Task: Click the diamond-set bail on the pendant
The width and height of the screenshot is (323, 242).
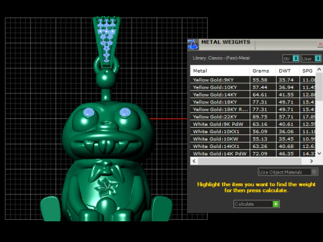Action: [x=106, y=42]
